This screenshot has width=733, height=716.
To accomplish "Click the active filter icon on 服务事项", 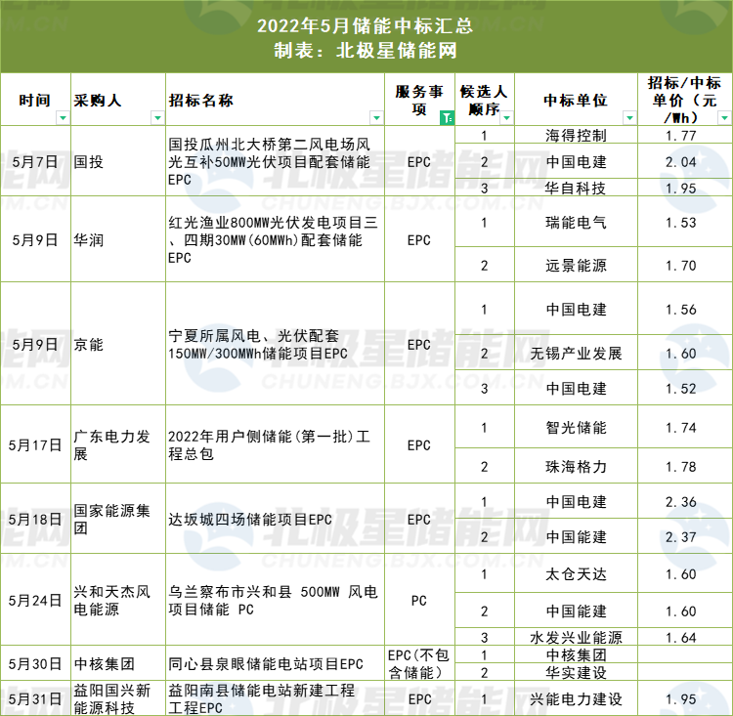I will pos(447,118).
